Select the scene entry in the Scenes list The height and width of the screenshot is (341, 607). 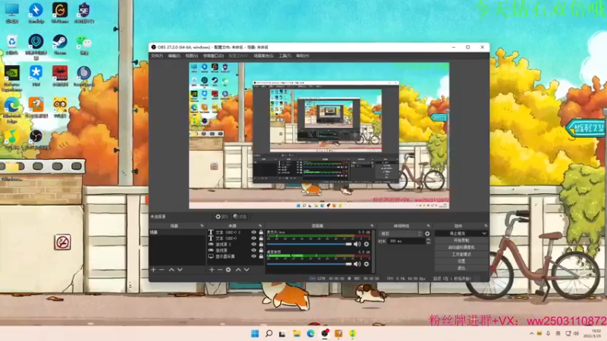click(178, 233)
